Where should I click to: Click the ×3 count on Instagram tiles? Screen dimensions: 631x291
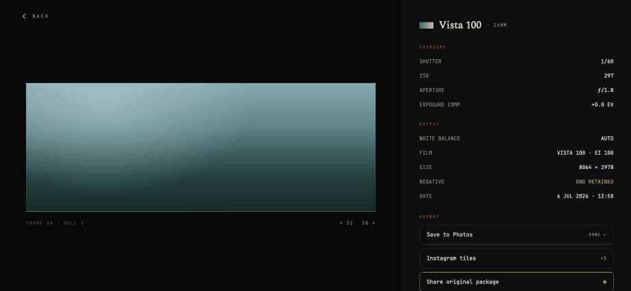tap(603, 258)
